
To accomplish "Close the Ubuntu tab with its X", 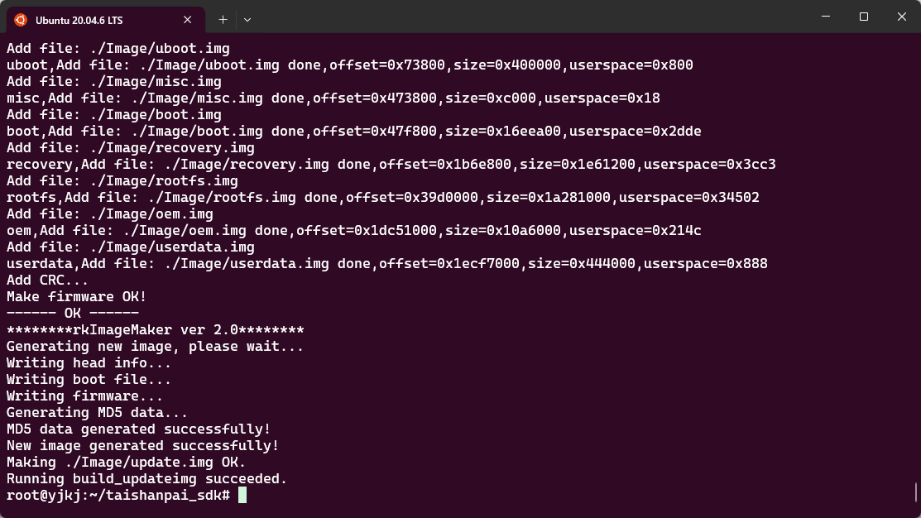I will pos(185,19).
